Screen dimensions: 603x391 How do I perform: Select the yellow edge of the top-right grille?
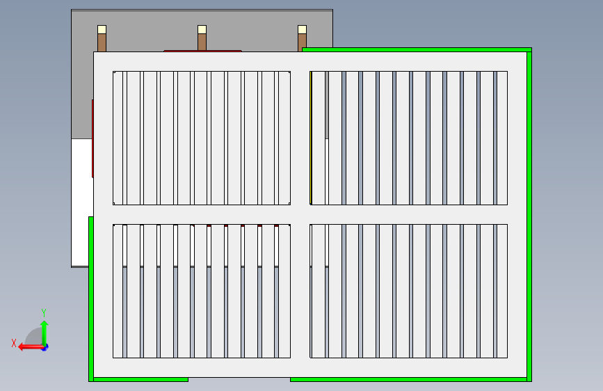(x=311, y=138)
